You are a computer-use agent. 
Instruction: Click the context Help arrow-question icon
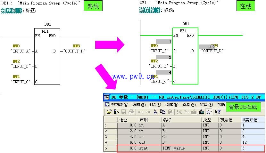pyautogui.click(x=218, y=112)
